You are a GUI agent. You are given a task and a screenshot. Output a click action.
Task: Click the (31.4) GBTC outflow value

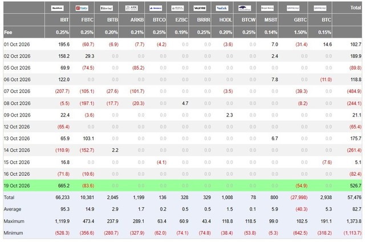coord(302,45)
